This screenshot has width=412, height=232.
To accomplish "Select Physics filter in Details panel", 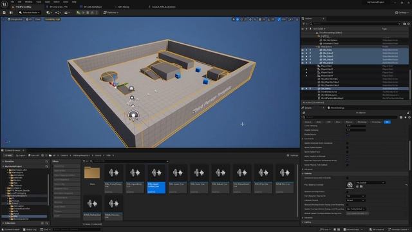I will click(x=349, y=122).
